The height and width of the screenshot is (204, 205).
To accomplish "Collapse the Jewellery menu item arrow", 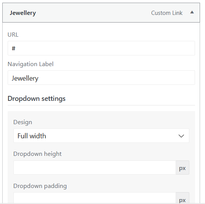I will pos(192,12).
